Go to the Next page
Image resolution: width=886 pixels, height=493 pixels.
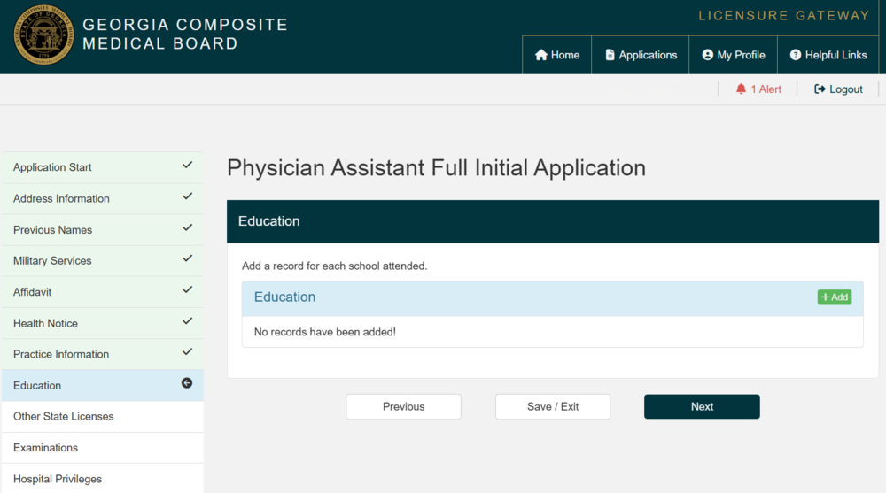[702, 406]
